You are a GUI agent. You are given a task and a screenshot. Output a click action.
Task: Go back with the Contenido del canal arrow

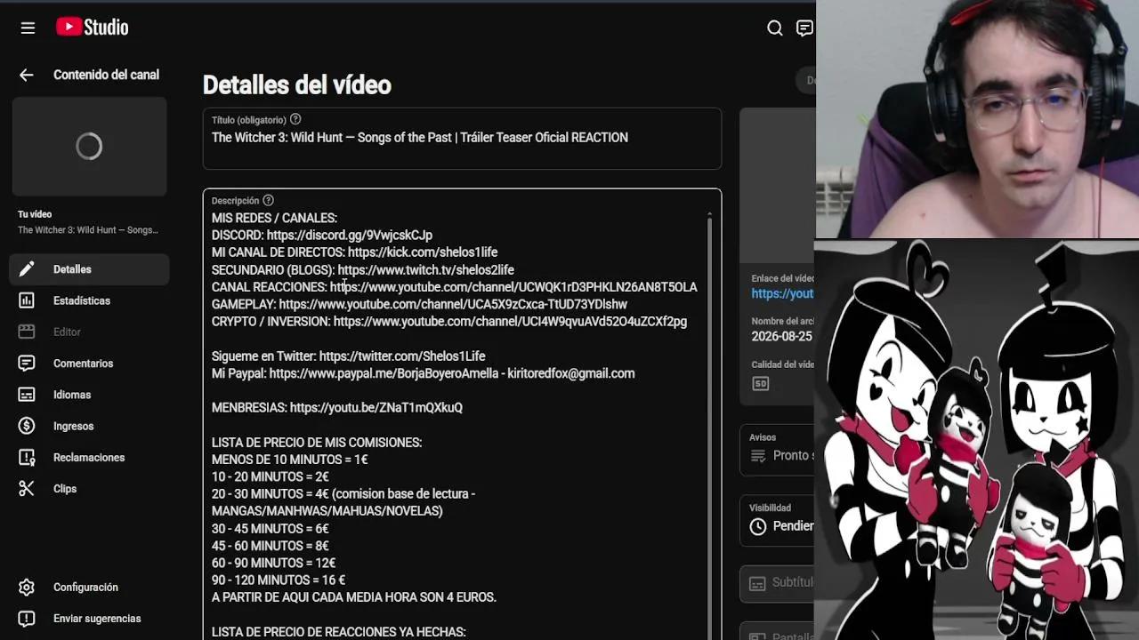(27, 76)
